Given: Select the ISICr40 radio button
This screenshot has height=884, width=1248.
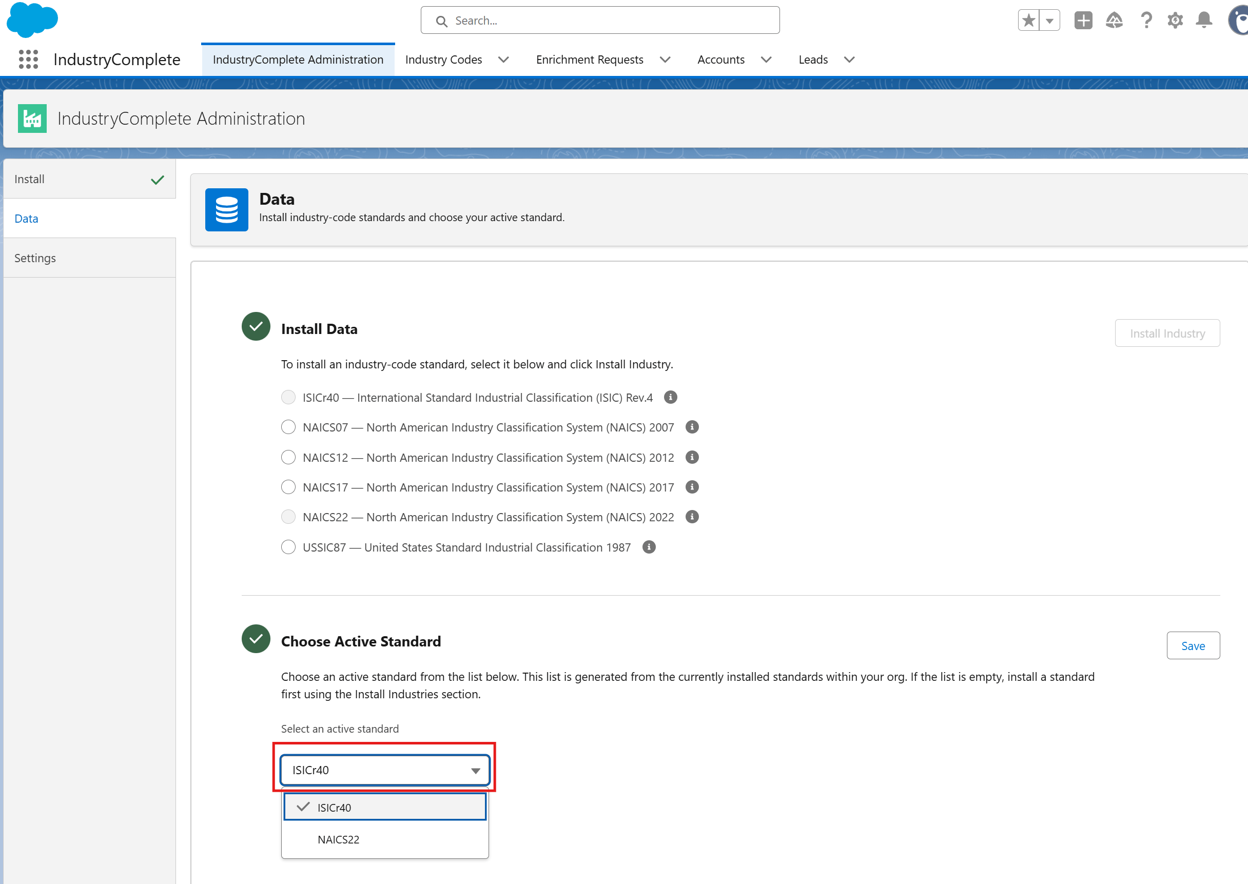Looking at the screenshot, I should pos(288,398).
